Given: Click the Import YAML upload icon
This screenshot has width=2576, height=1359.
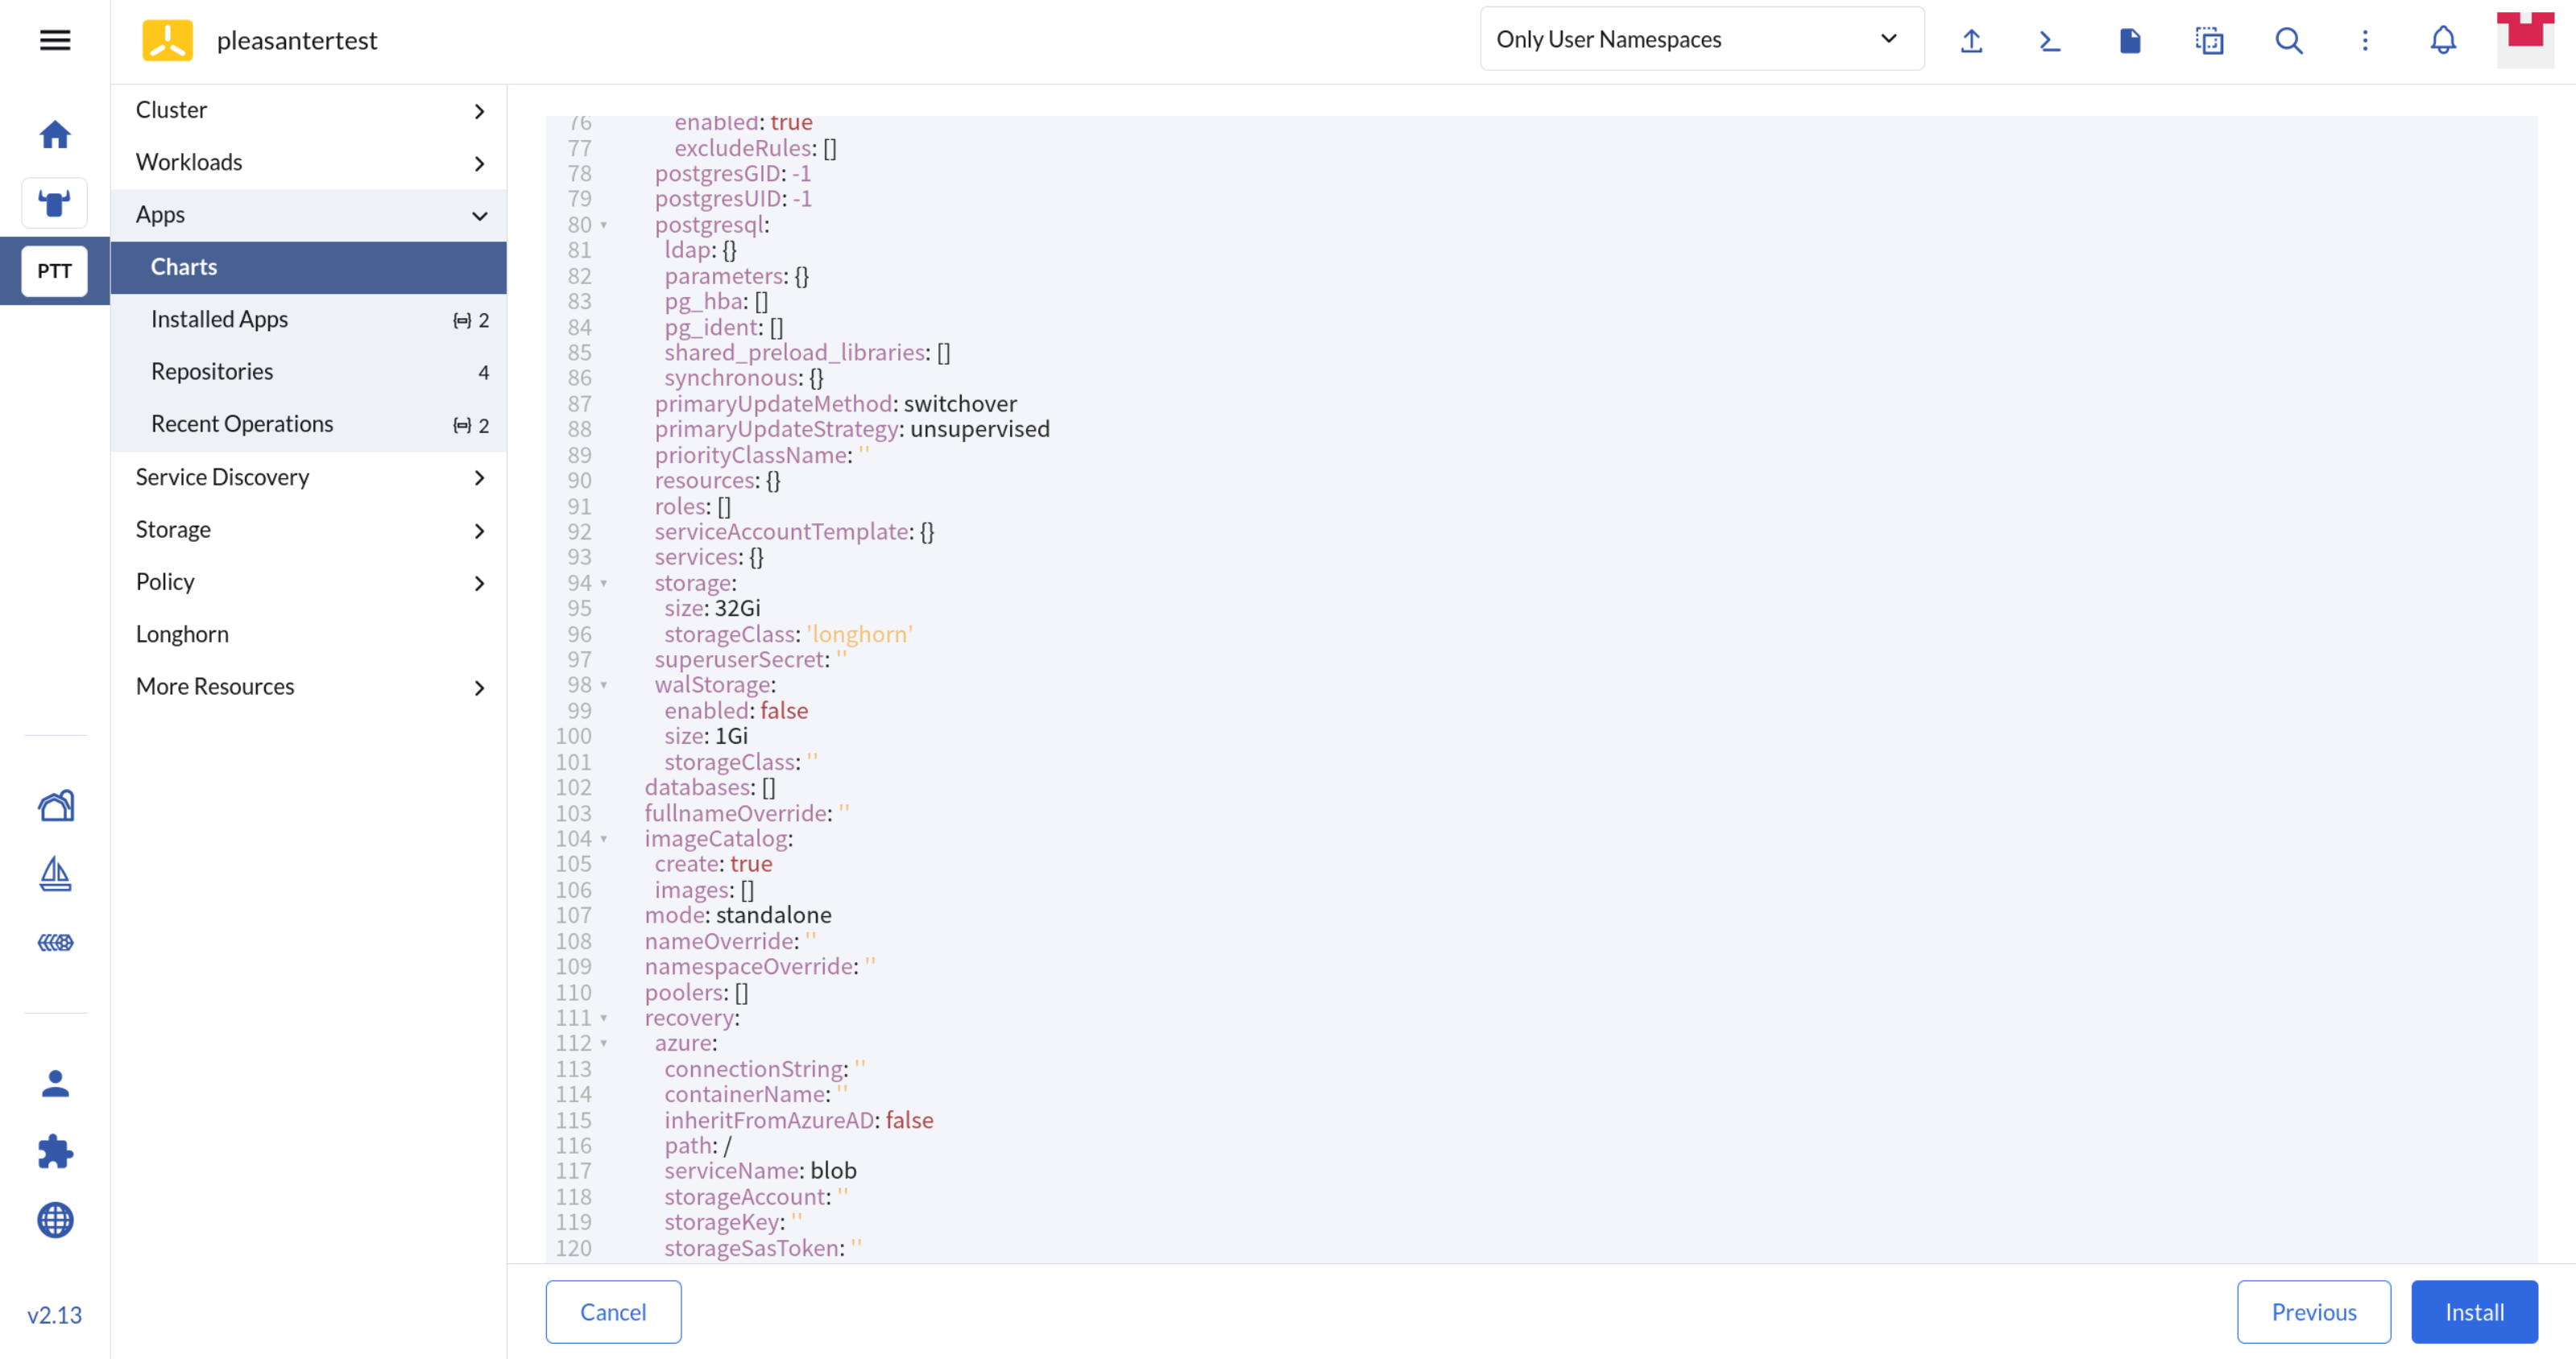Looking at the screenshot, I should pos(1971,40).
